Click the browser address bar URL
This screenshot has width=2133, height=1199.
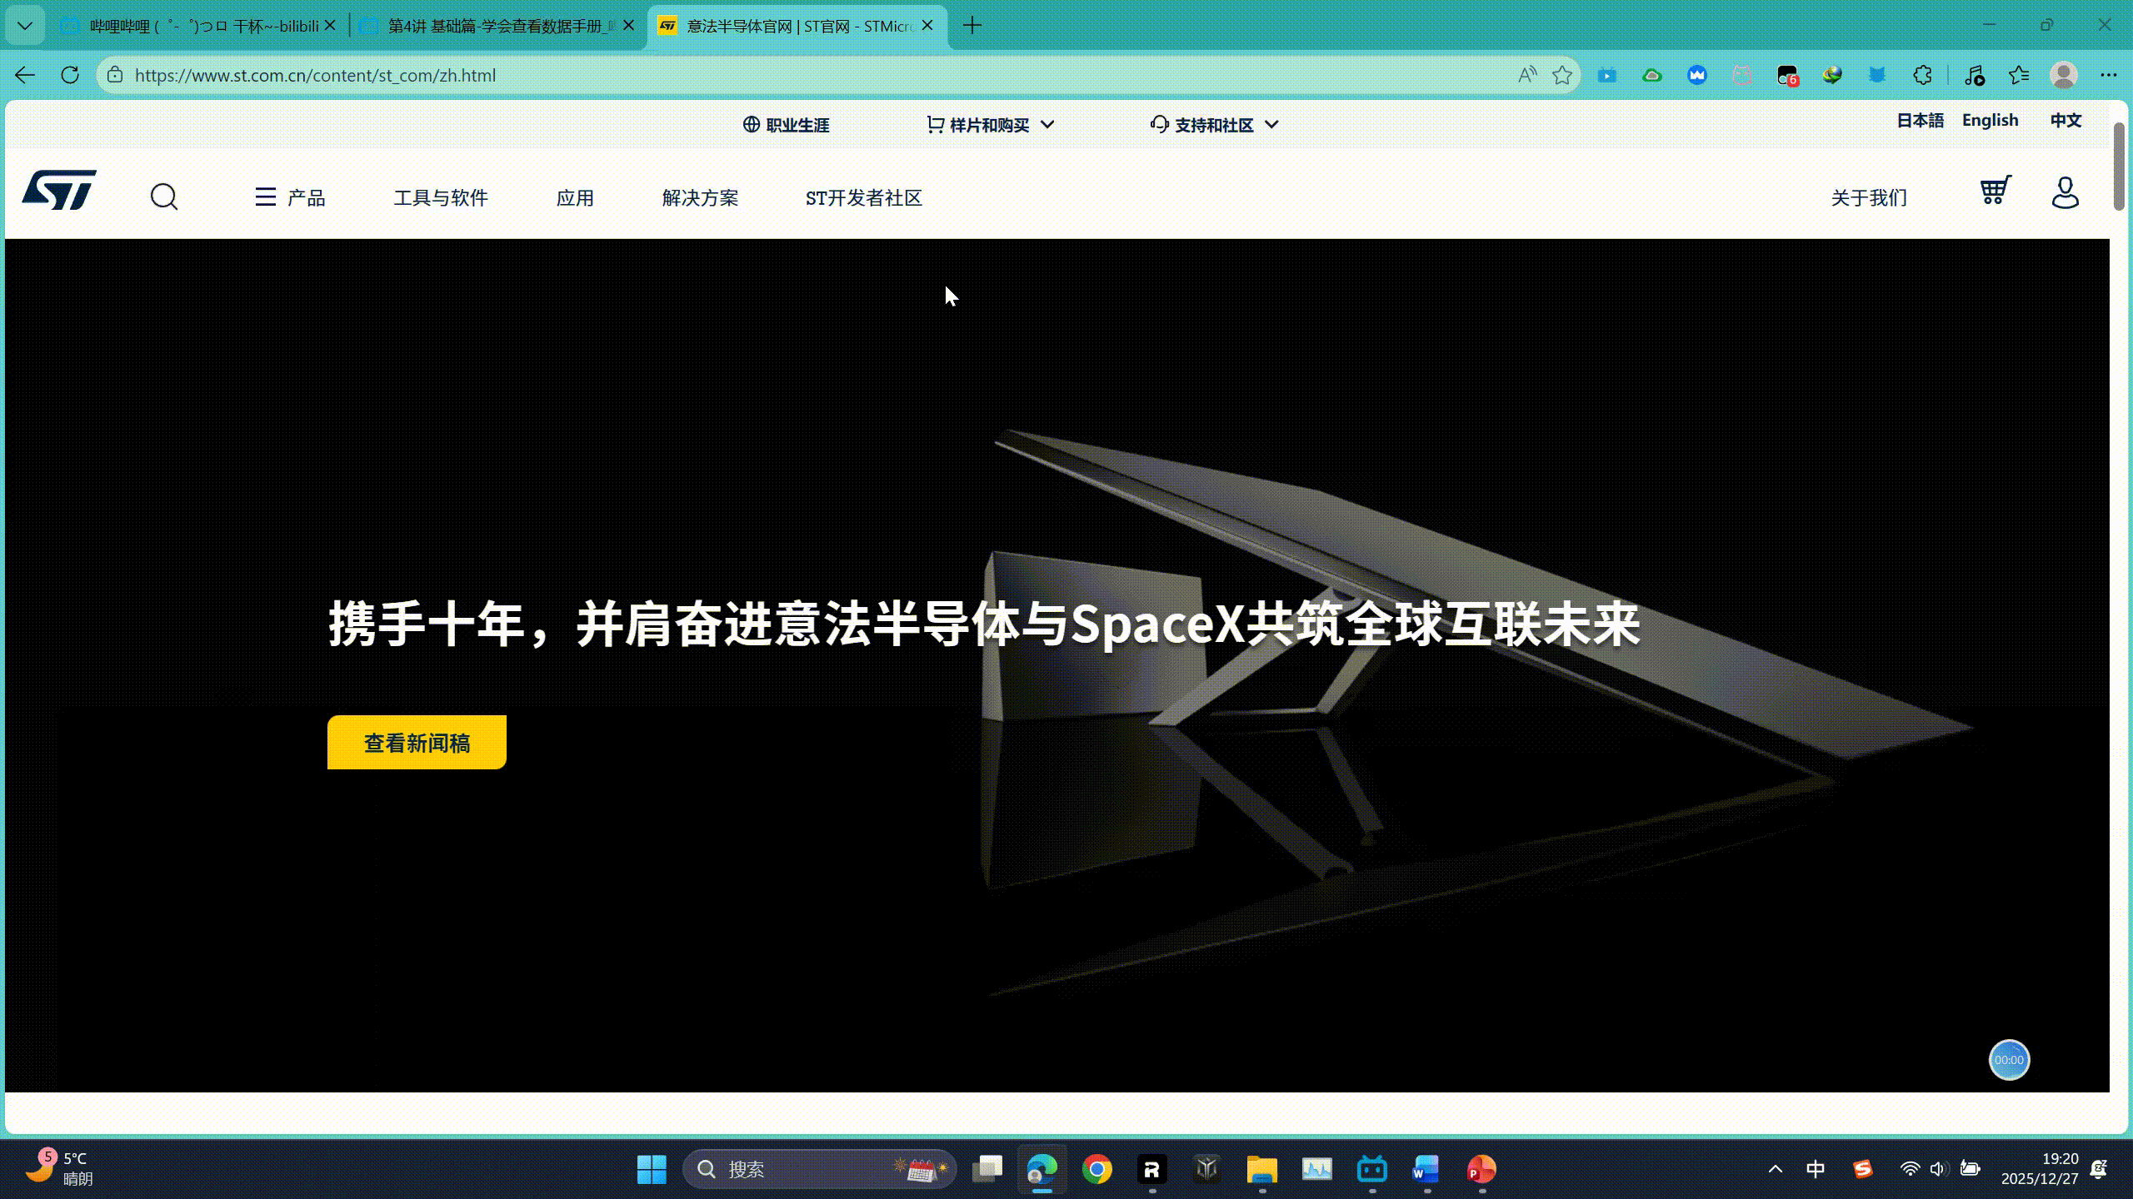[315, 75]
